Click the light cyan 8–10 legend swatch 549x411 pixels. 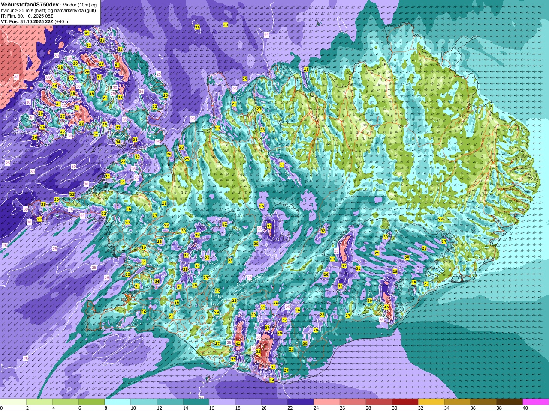point(118,402)
